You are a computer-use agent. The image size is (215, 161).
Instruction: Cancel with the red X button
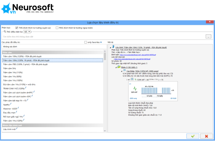click(206, 136)
